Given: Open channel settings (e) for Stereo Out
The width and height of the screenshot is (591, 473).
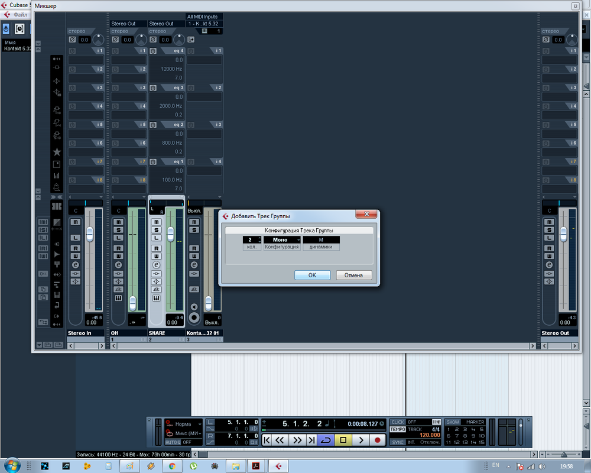Looking at the screenshot, I should coord(549,265).
